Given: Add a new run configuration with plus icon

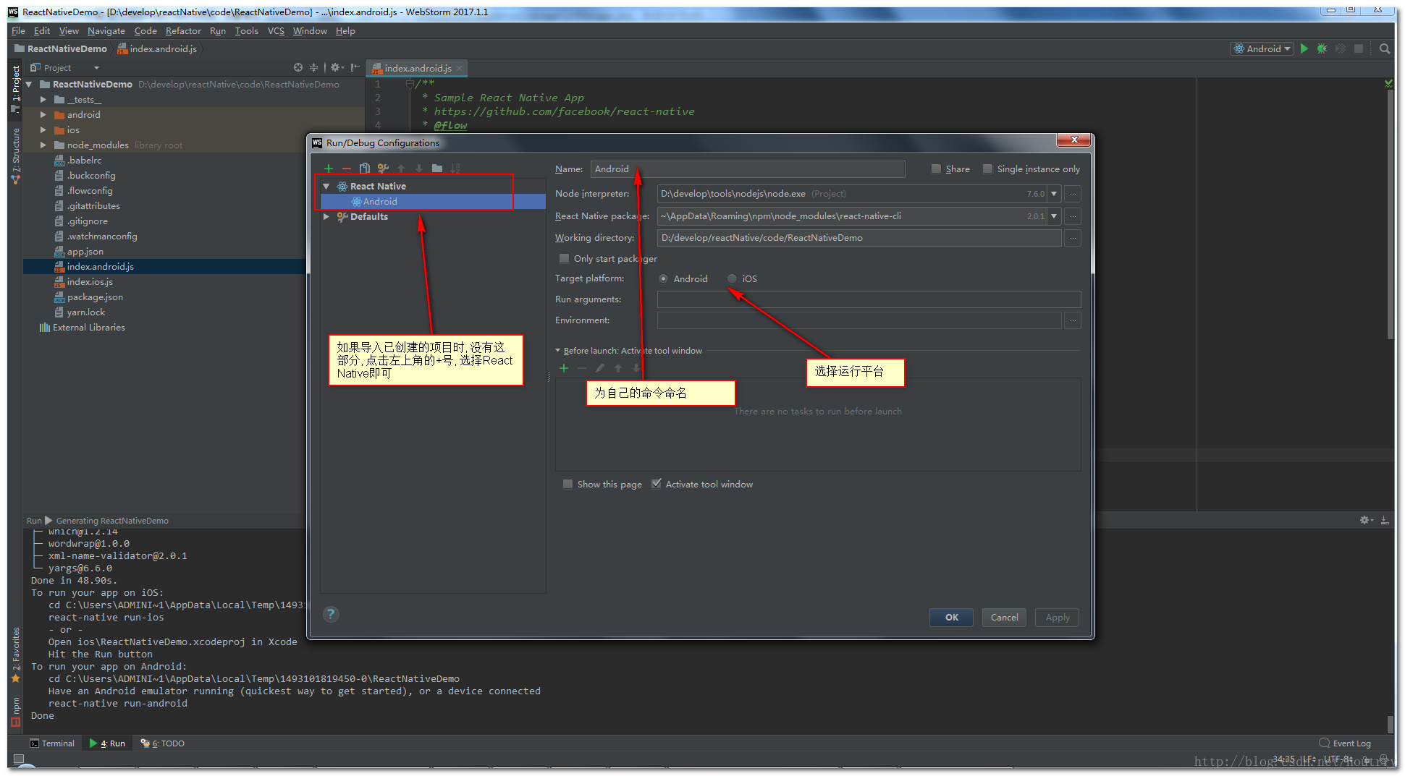Looking at the screenshot, I should pos(329,169).
